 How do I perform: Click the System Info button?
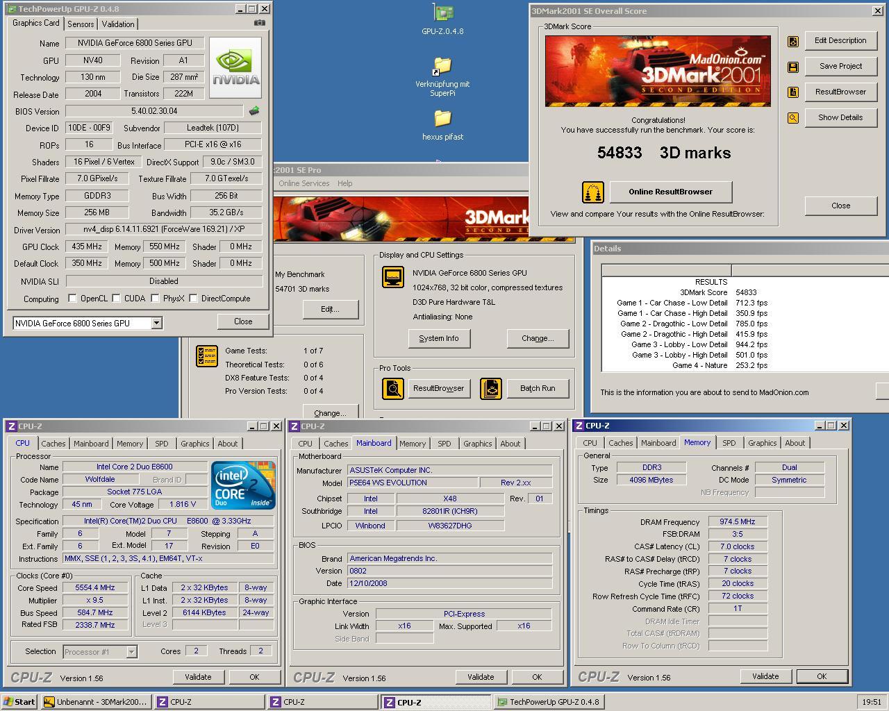[x=439, y=338]
